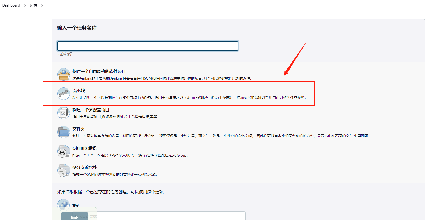Choose the multi-configuration project icon
The width and height of the screenshot is (430, 220).
pos(64,113)
